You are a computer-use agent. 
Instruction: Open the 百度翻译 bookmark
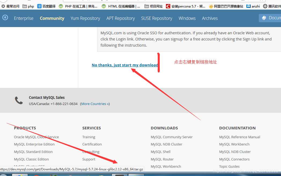(x=46, y=6)
